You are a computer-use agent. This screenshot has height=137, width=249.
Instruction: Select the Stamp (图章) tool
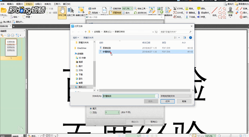tap(231, 11)
